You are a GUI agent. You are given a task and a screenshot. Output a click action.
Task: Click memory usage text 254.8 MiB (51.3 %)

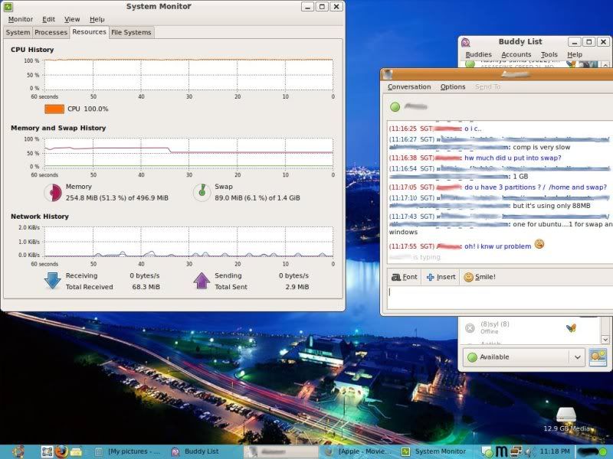click(117, 198)
